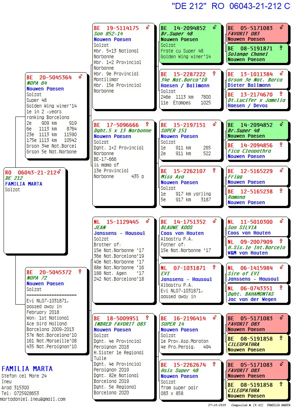Viewport: 292px width, 419px height.
Task: Select the female symbol in the Dght.5 x 13 Narbonne box
Action: pyautogui.click(x=147, y=124)
